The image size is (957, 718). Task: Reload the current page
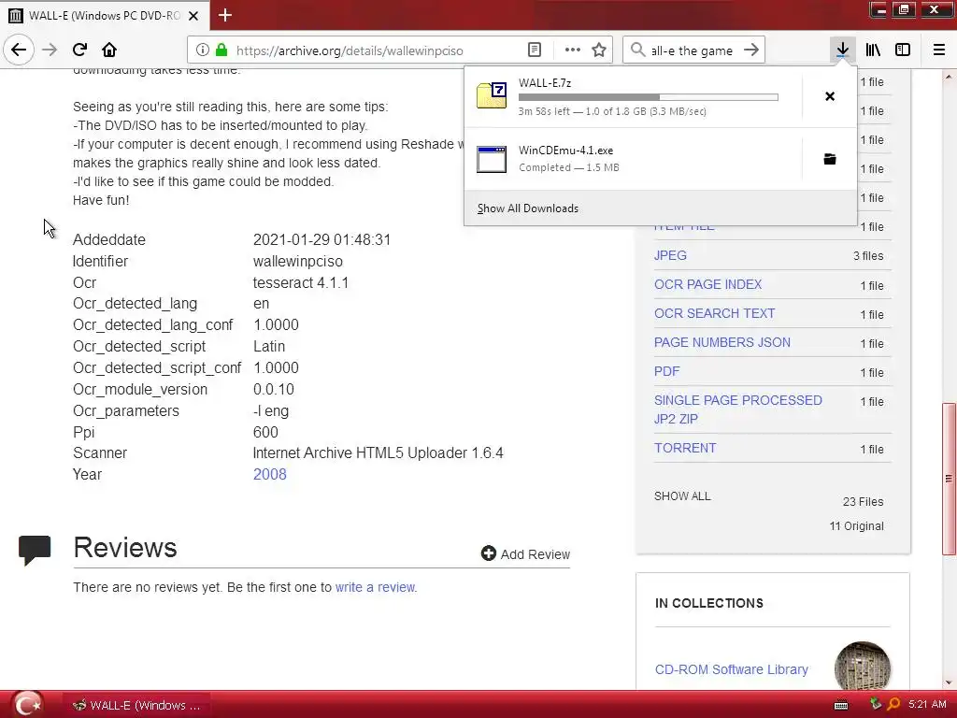pyautogui.click(x=79, y=50)
